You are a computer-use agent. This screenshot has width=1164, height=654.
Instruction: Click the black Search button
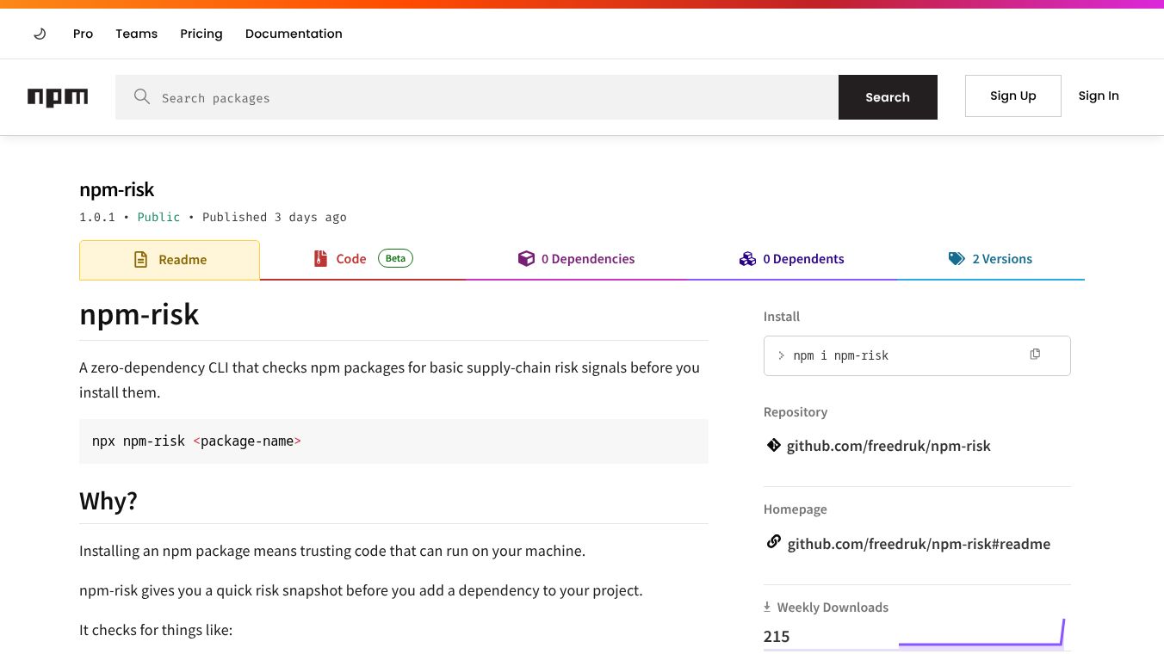pos(888,97)
